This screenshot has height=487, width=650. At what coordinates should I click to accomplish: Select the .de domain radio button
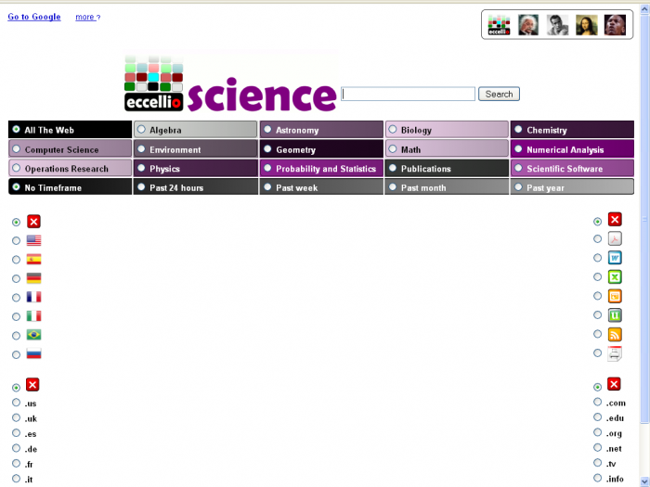[16, 448]
